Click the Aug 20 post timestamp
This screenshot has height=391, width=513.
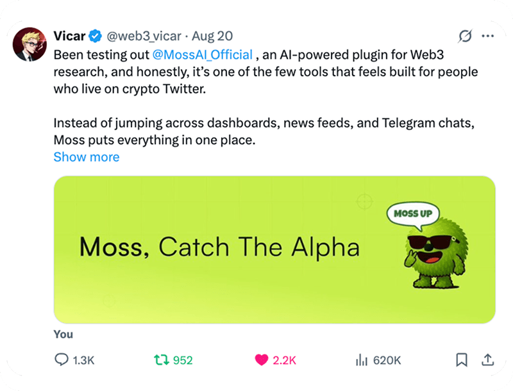[212, 36]
